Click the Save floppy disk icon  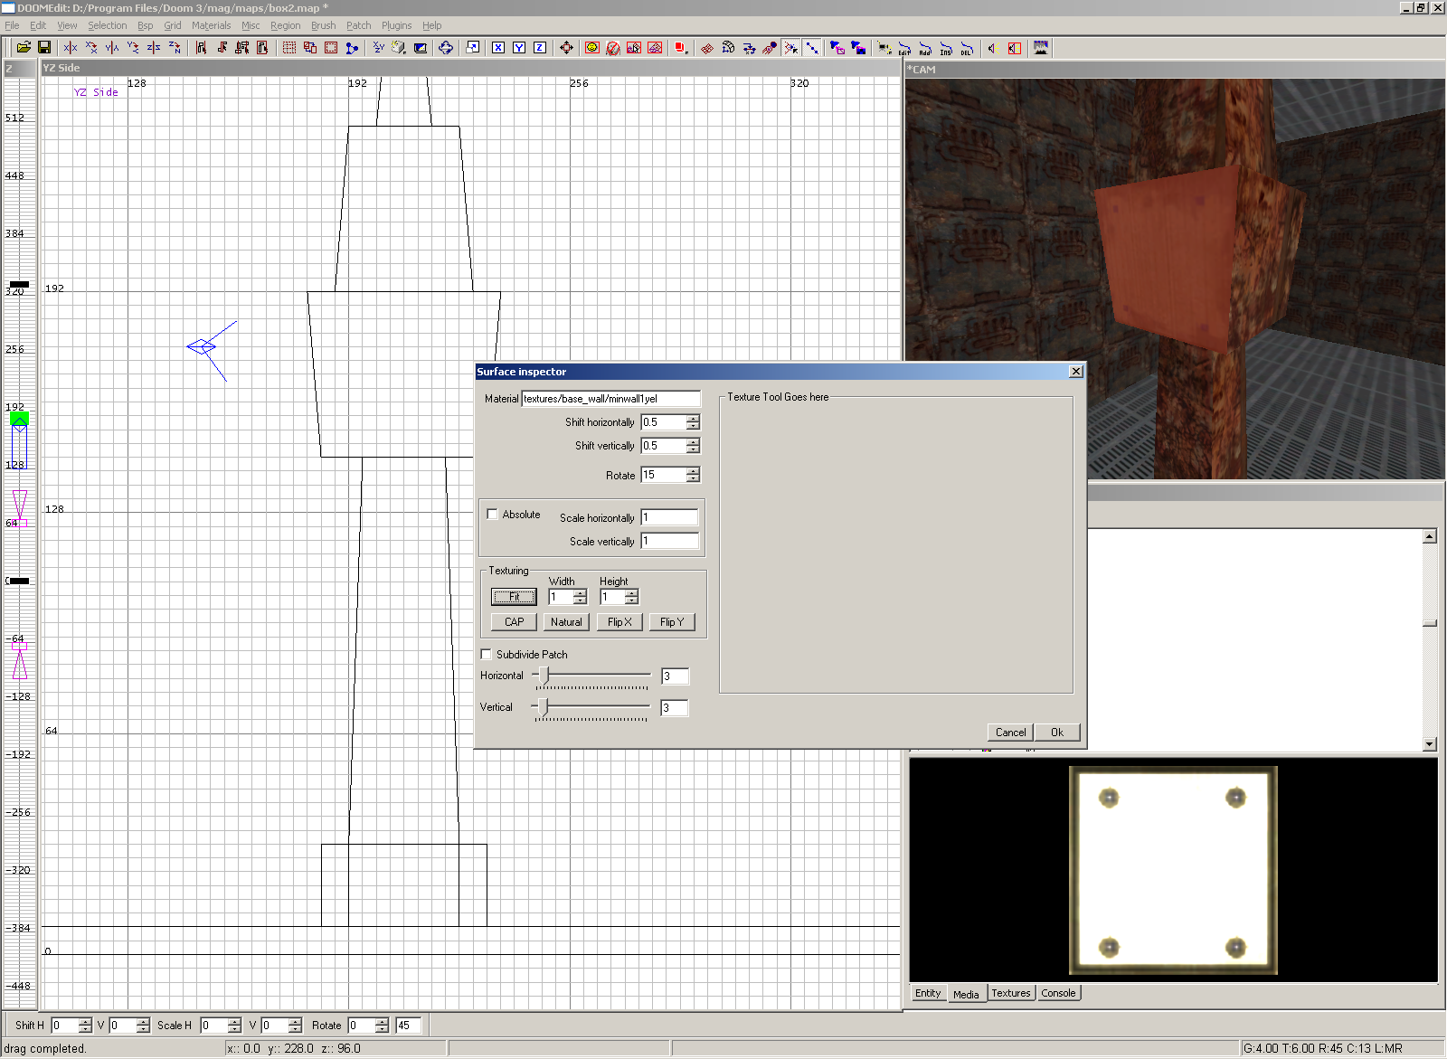[x=43, y=48]
